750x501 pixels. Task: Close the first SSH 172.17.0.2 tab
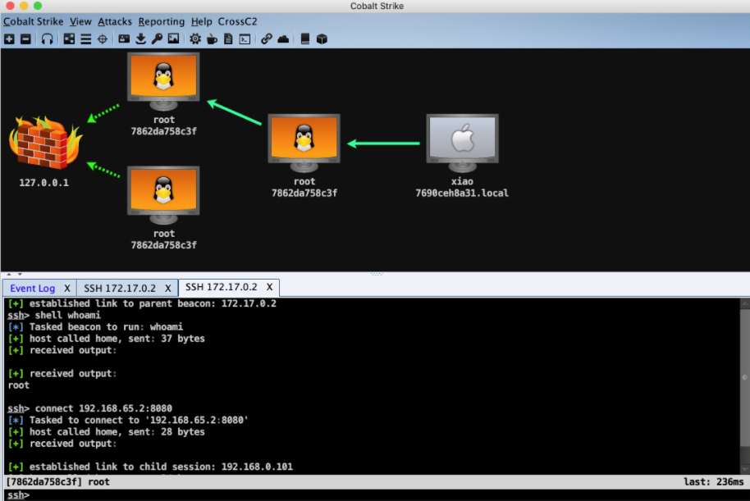(168, 289)
